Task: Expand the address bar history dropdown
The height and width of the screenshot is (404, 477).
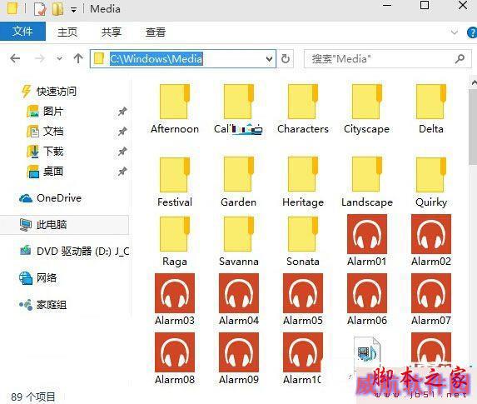Action: tap(269, 59)
